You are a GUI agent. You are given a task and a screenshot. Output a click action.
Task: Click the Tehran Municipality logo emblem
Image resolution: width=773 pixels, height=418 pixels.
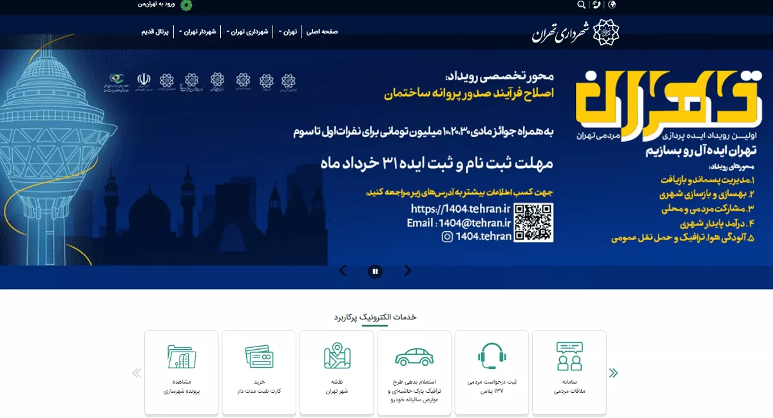coord(605,32)
